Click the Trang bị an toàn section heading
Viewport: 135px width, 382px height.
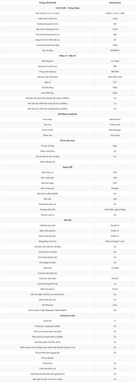[x=67, y=315]
